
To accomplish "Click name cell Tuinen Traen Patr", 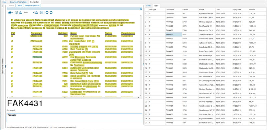I will pos(207,85).
